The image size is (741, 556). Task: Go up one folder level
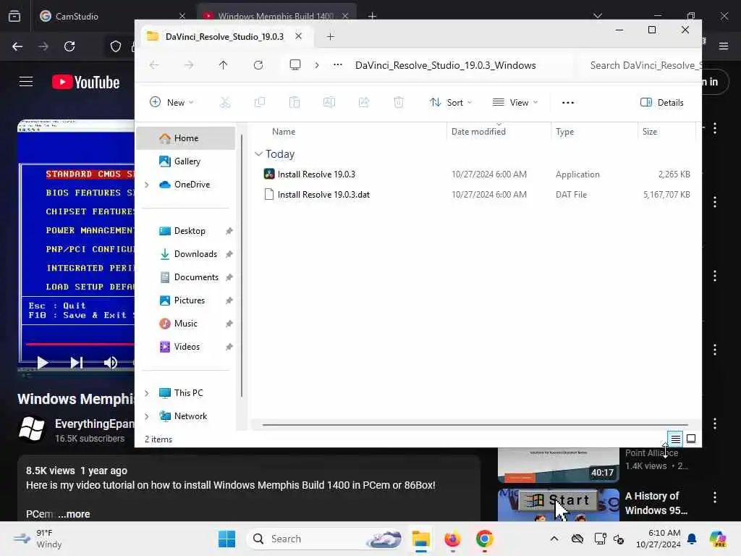tap(223, 64)
